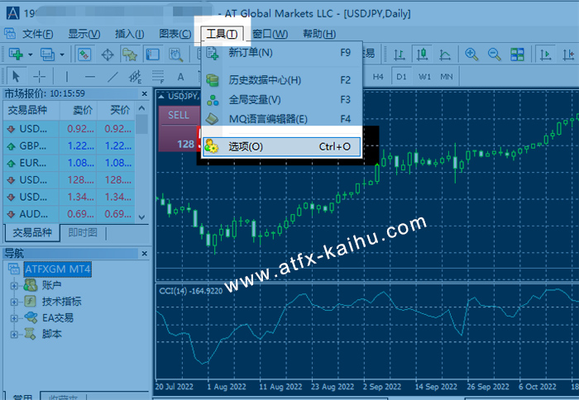The width and height of the screenshot is (579, 400).
Task: Switch to candlestick chart icon
Action: pyautogui.click(x=422, y=55)
